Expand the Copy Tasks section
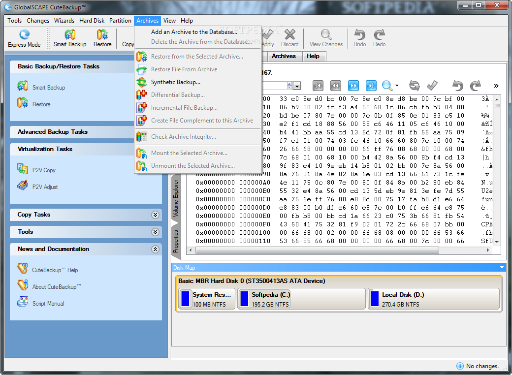The height and width of the screenshot is (375, 512). coord(155,215)
